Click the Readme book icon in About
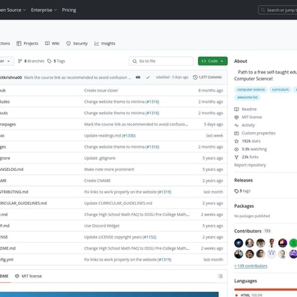Screen dimensions: 297x297 pyautogui.click(x=236, y=109)
